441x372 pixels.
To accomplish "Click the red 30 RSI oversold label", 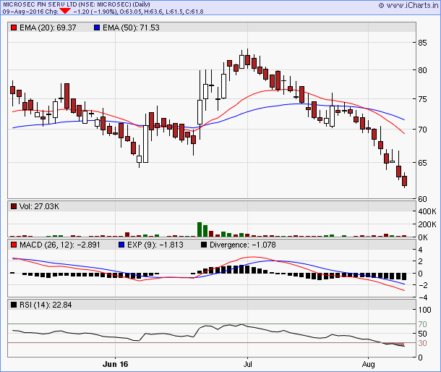I will [x=422, y=343].
